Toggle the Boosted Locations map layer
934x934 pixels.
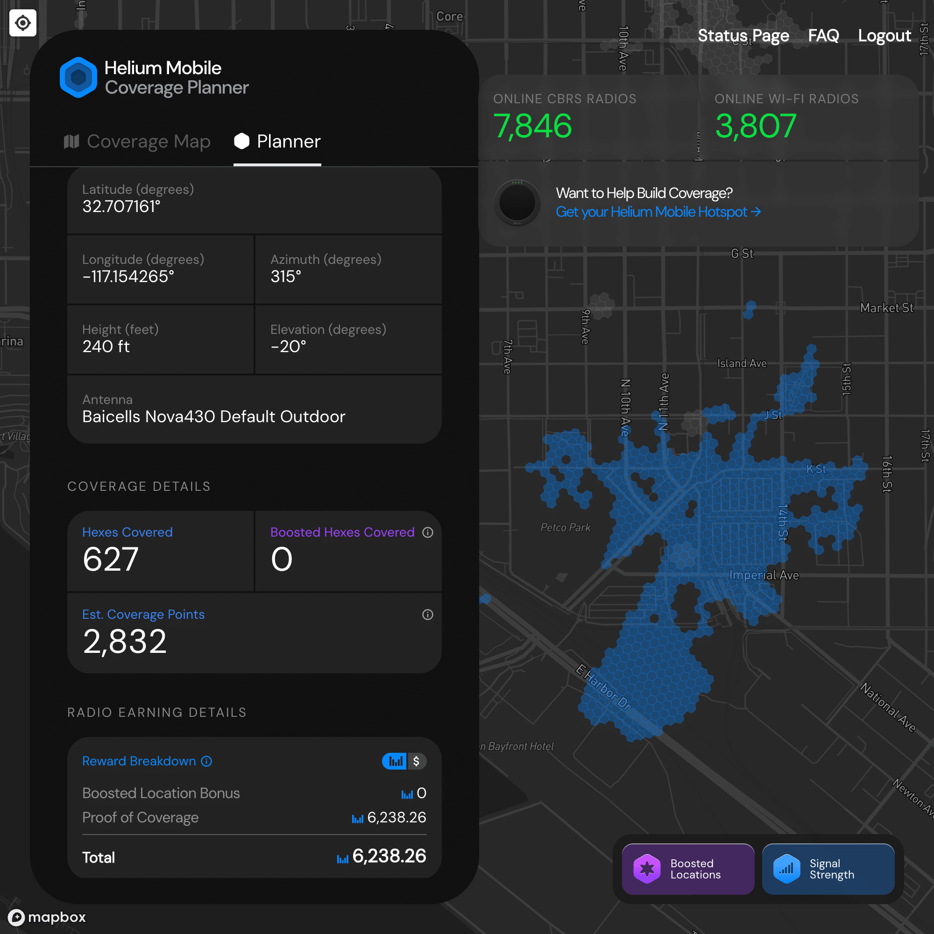(x=687, y=869)
